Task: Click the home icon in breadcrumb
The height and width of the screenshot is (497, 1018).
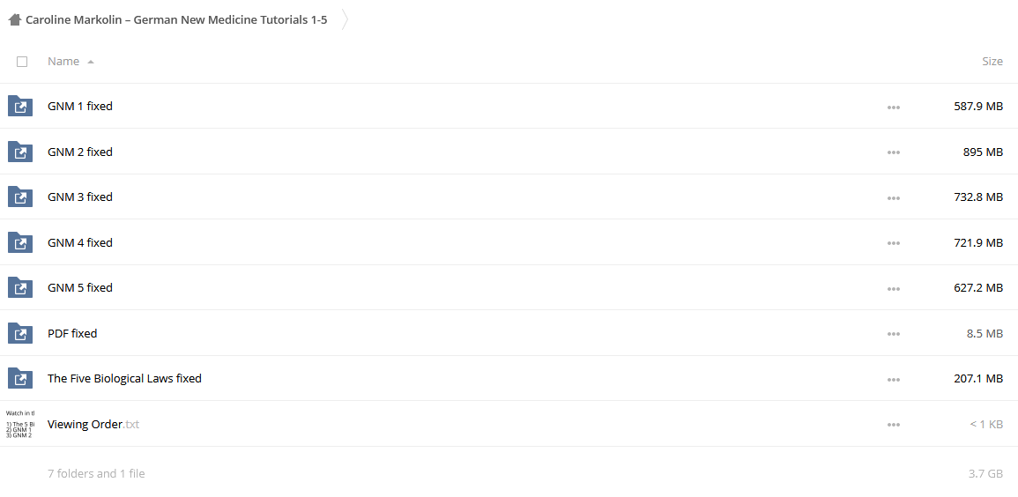Action: click(15, 19)
